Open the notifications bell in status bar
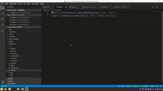This screenshot has height=91, width=163. pos(161,86)
